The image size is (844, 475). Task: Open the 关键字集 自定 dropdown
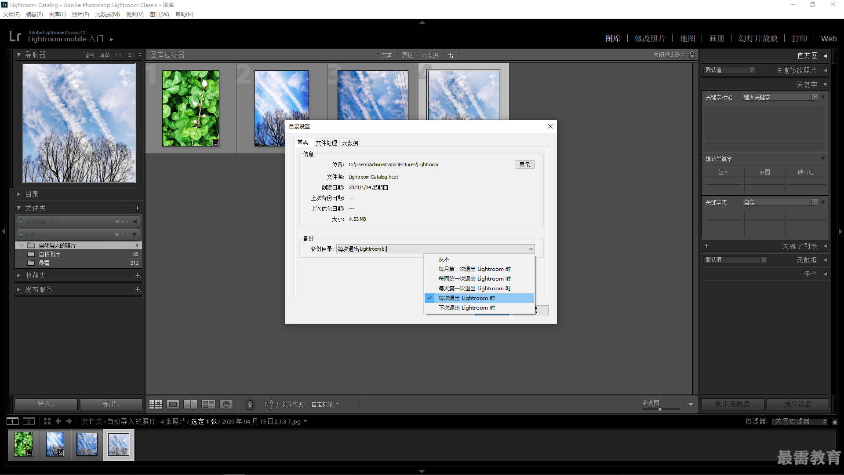[780, 202]
